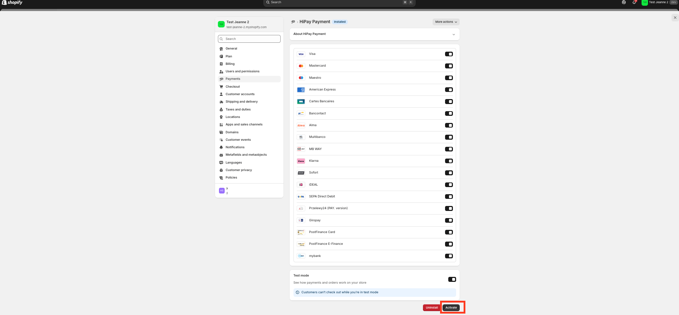Close the settings panel
The height and width of the screenshot is (315, 679).
point(675,17)
